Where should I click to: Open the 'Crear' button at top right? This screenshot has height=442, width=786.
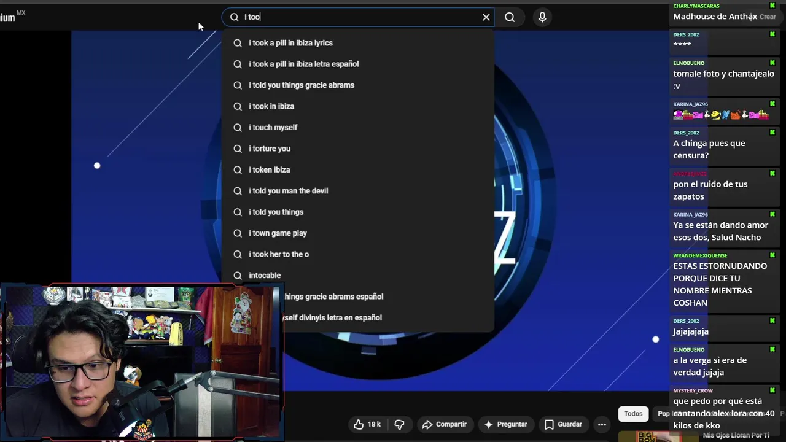coord(768,17)
